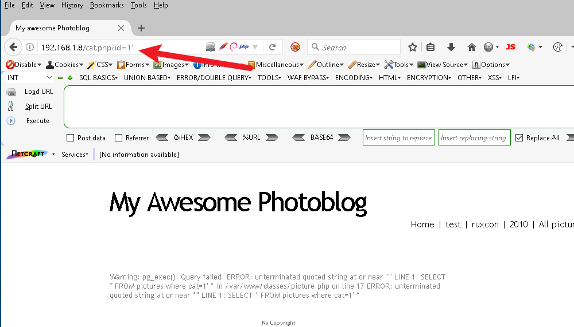Viewport: 574px width, 327px height.
Task: Enable the Post data checkbox
Action: click(x=71, y=138)
